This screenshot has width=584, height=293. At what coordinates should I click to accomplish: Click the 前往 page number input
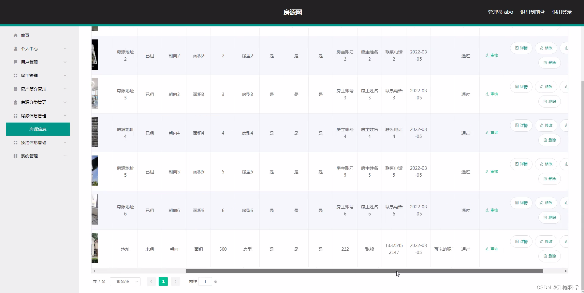tap(205, 281)
